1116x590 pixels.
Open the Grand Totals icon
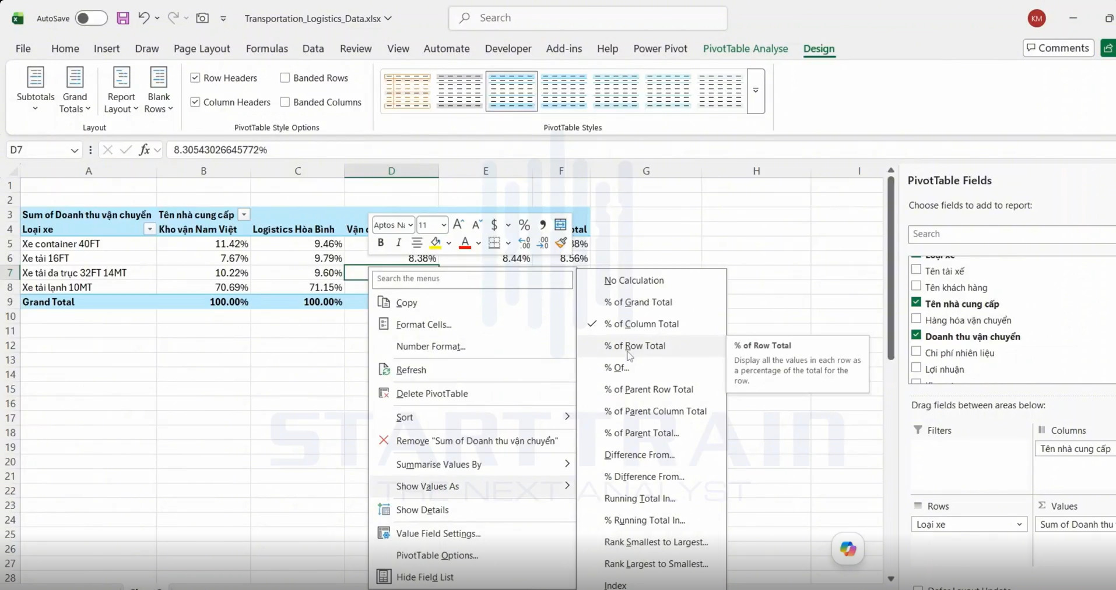(x=75, y=90)
